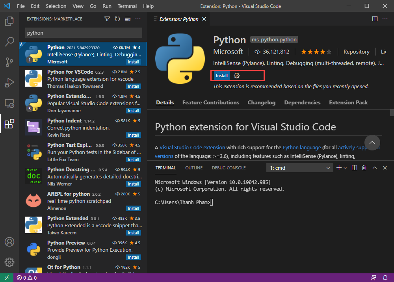Switch to the DEBUG CONSOLE tab
This screenshot has width=394, height=282.
pos(229,168)
